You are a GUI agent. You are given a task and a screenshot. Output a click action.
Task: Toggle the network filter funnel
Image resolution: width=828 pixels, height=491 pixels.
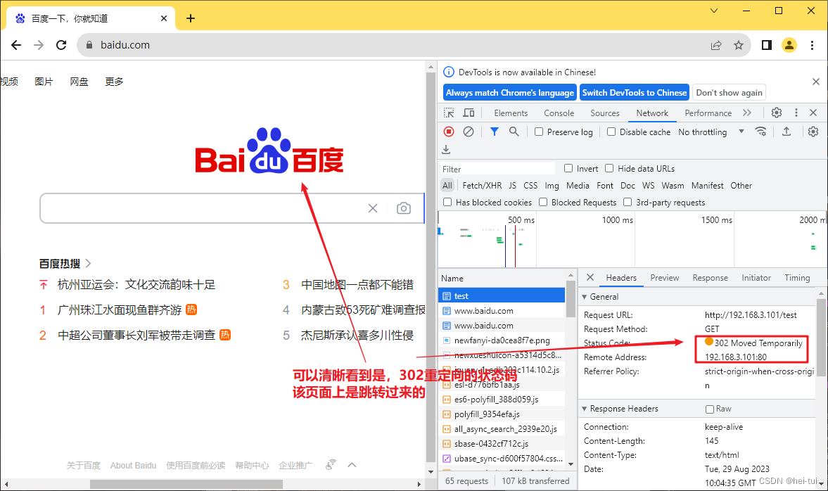coord(495,132)
